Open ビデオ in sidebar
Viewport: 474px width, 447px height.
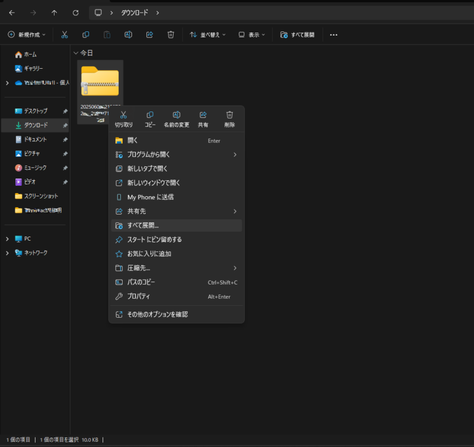[25, 182]
